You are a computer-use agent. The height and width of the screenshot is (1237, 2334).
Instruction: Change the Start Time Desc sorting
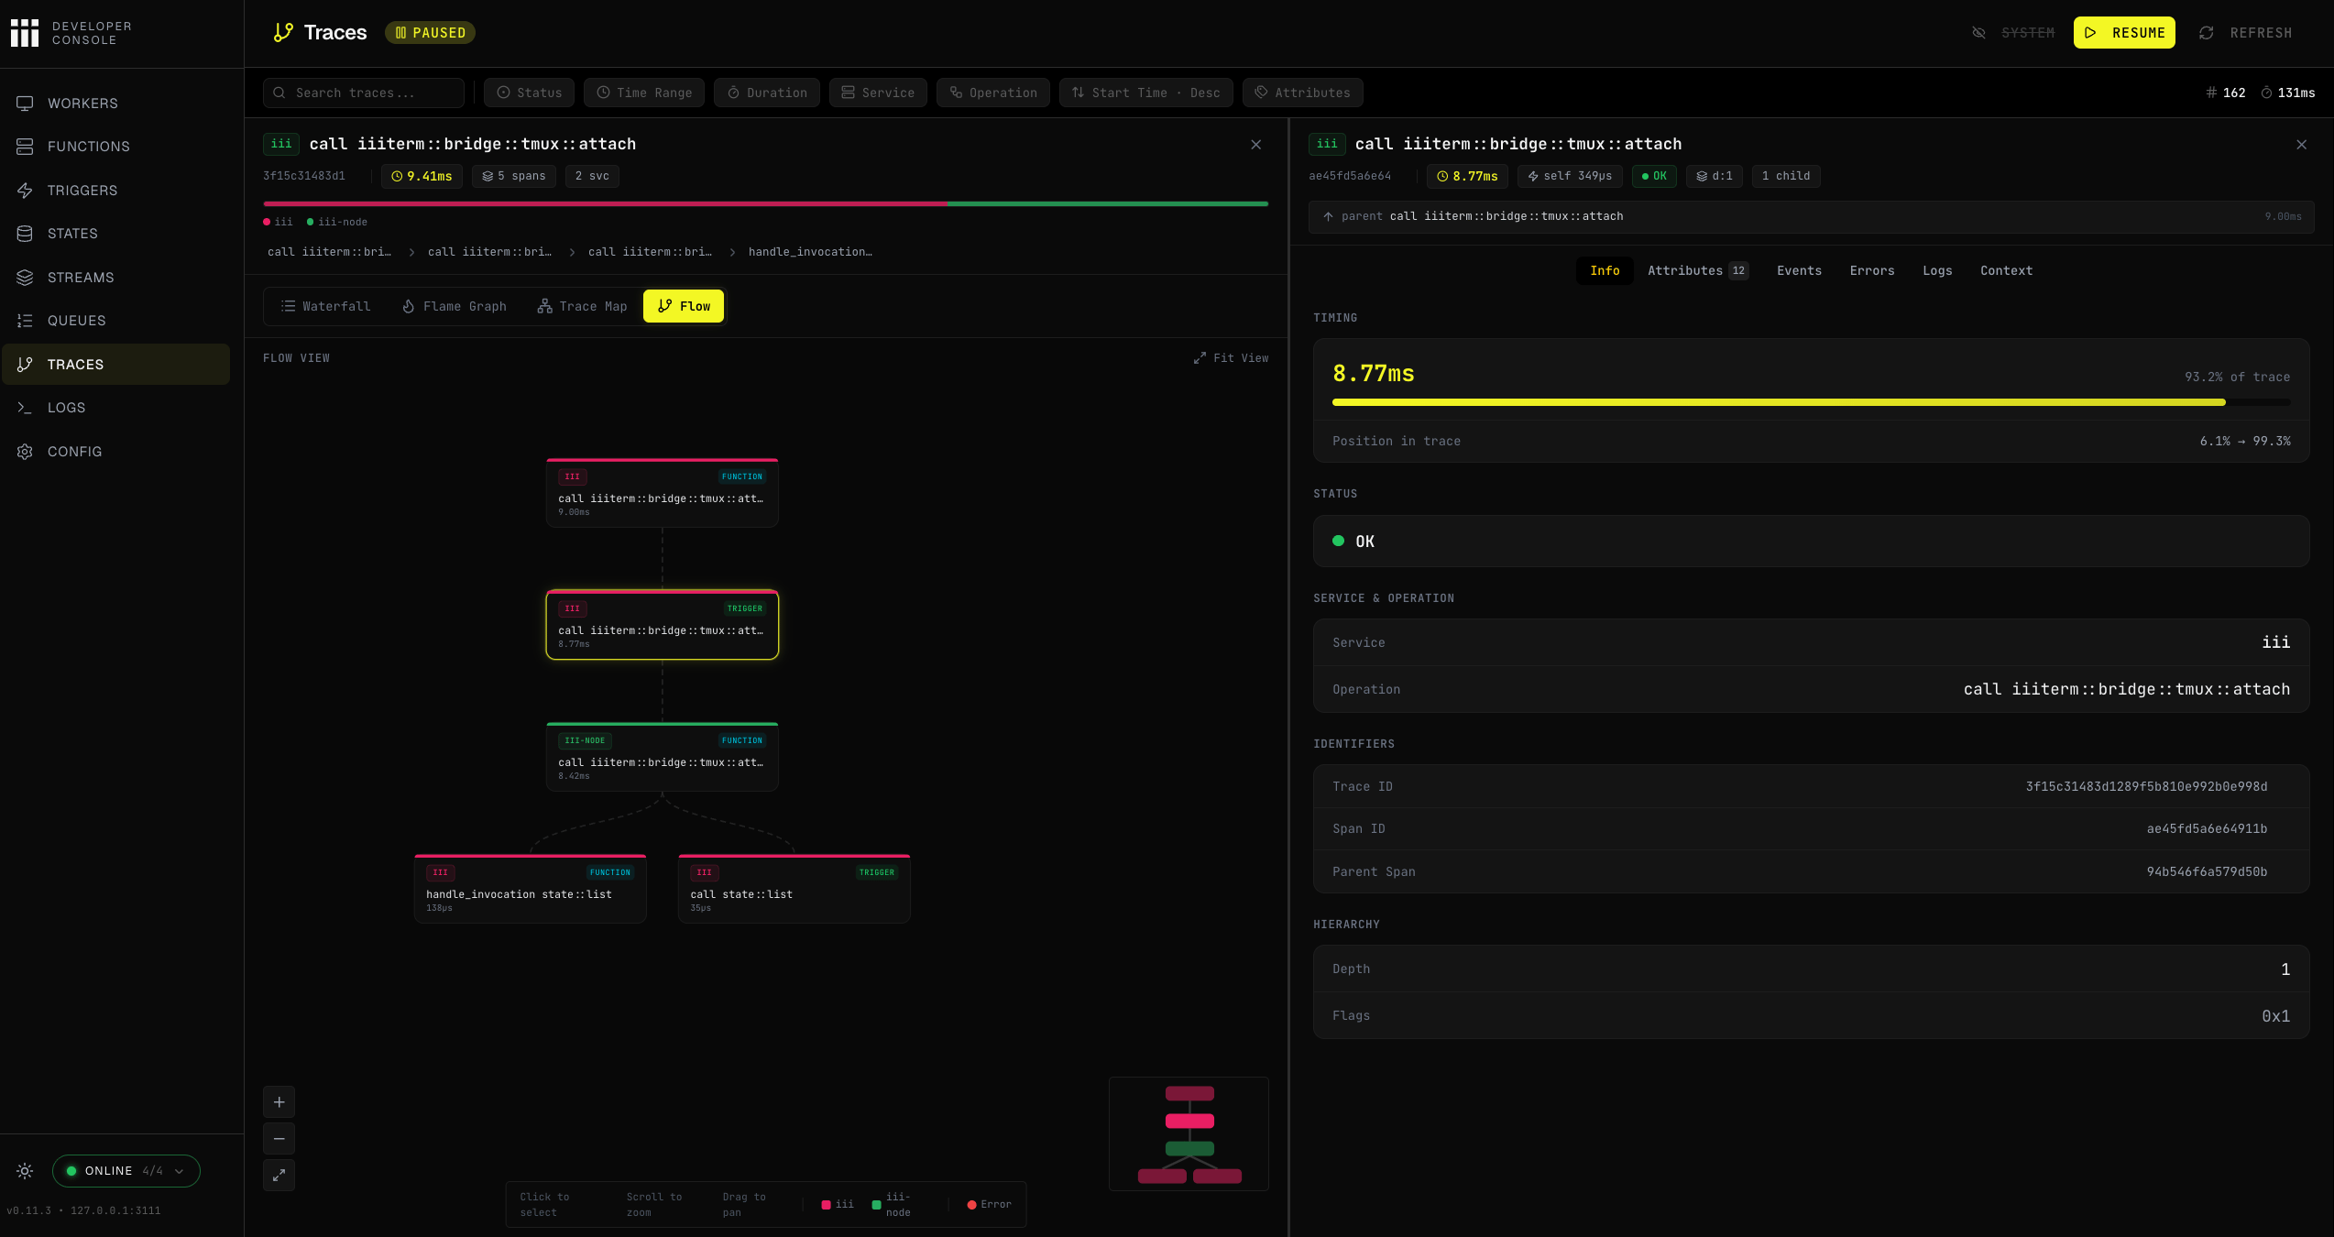tap(1146, 93)
